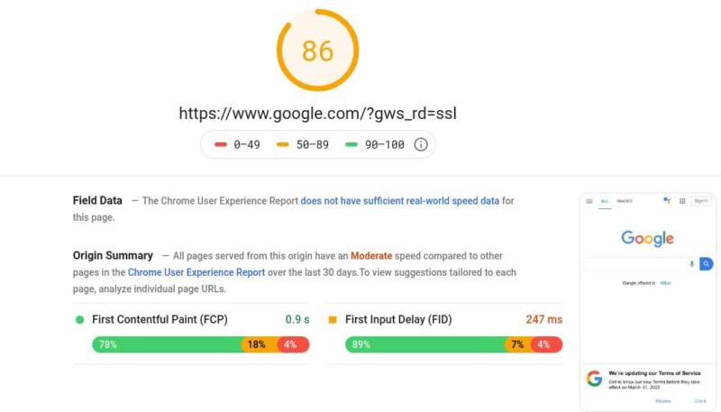Click the green FCP status dot
This screenshot has height=412, width=721.
click(x=79, y=319)
